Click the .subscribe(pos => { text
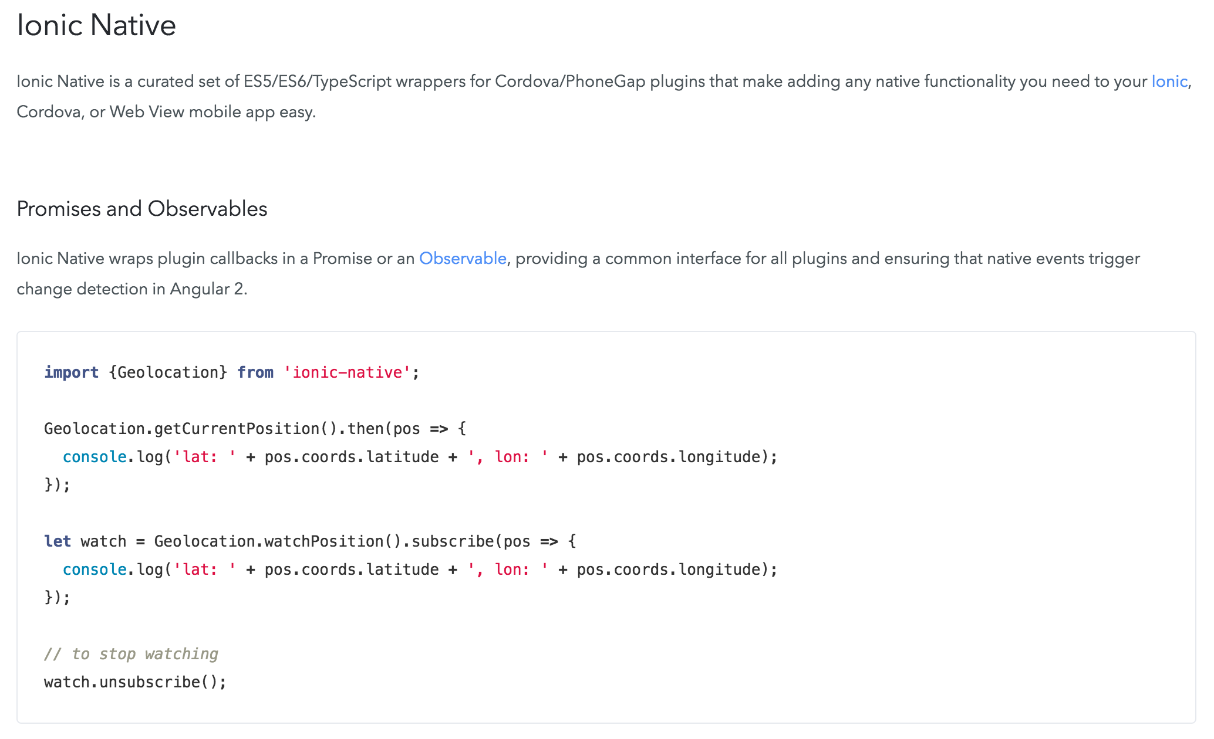This screenshot has width=1214, height=739. click(x=491, y=541)
